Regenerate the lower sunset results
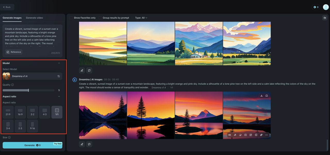The width and height of the screenshot is (330, 155). tap(89, 144)
